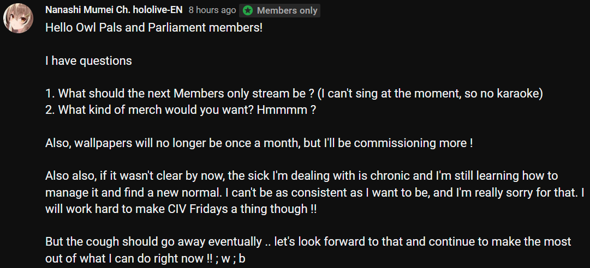The height and width of the screenshot is (268, 590).
Task: Click the line starting "manage it and find a new normal"
Action: [314, 192]
